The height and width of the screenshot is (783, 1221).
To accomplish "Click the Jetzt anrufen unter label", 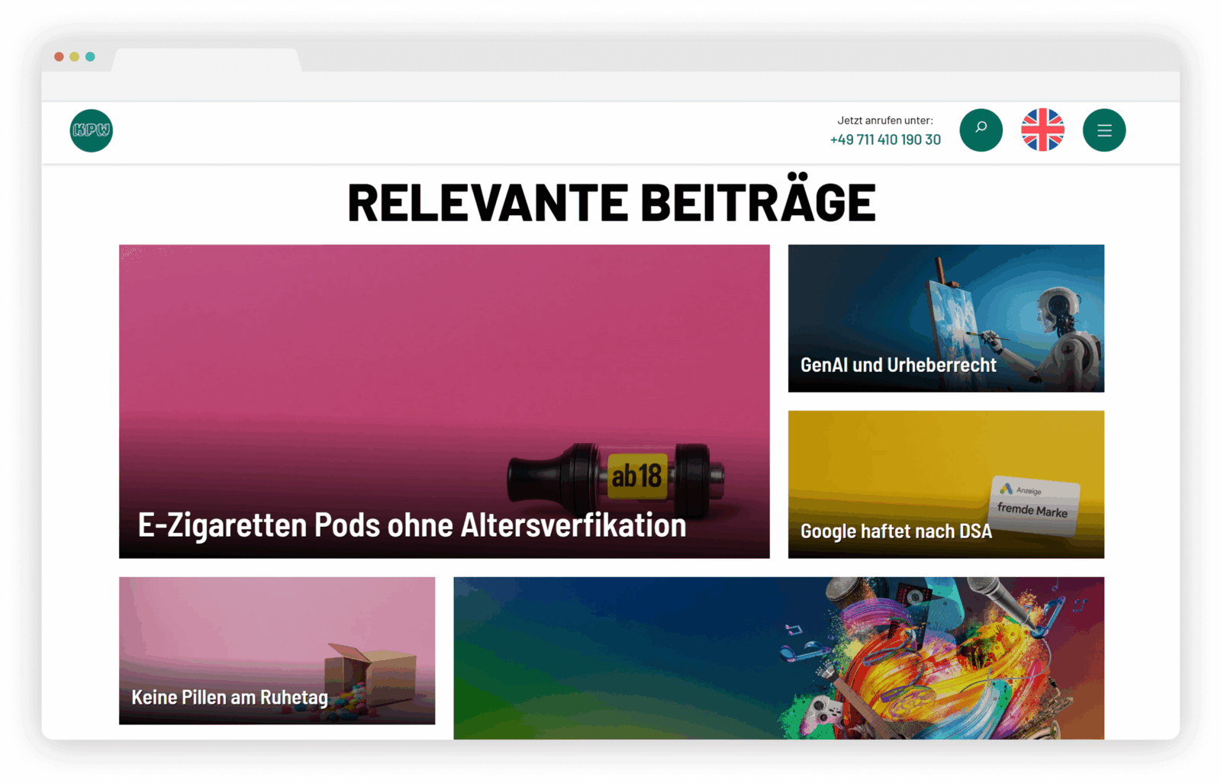I will [885, 120].
